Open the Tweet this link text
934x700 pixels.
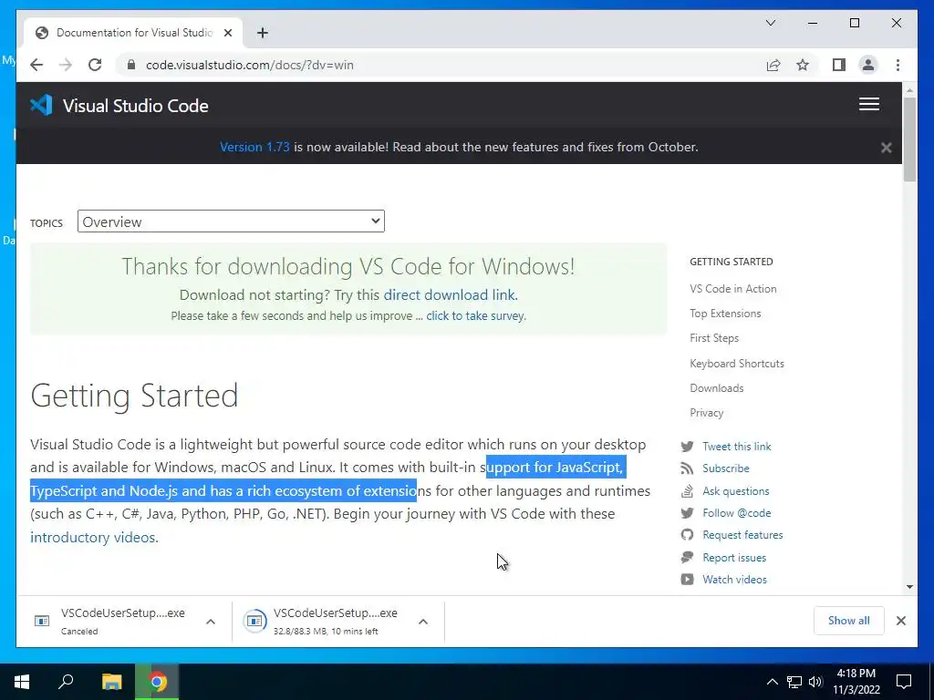click(736, 447)
